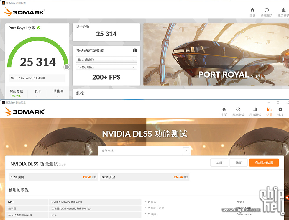Open 压力测试 stress tests in DLSS window
This screenshot has height=220, width=289.
coord(255,112)
